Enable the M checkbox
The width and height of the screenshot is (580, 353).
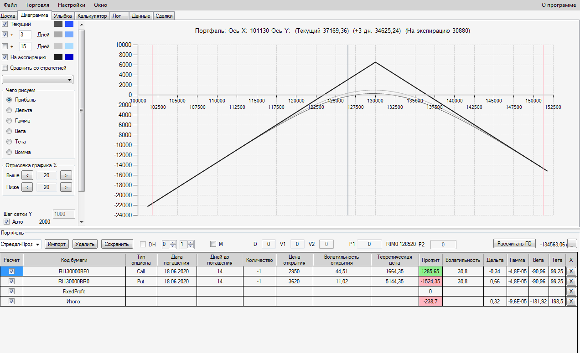[213, 244]
